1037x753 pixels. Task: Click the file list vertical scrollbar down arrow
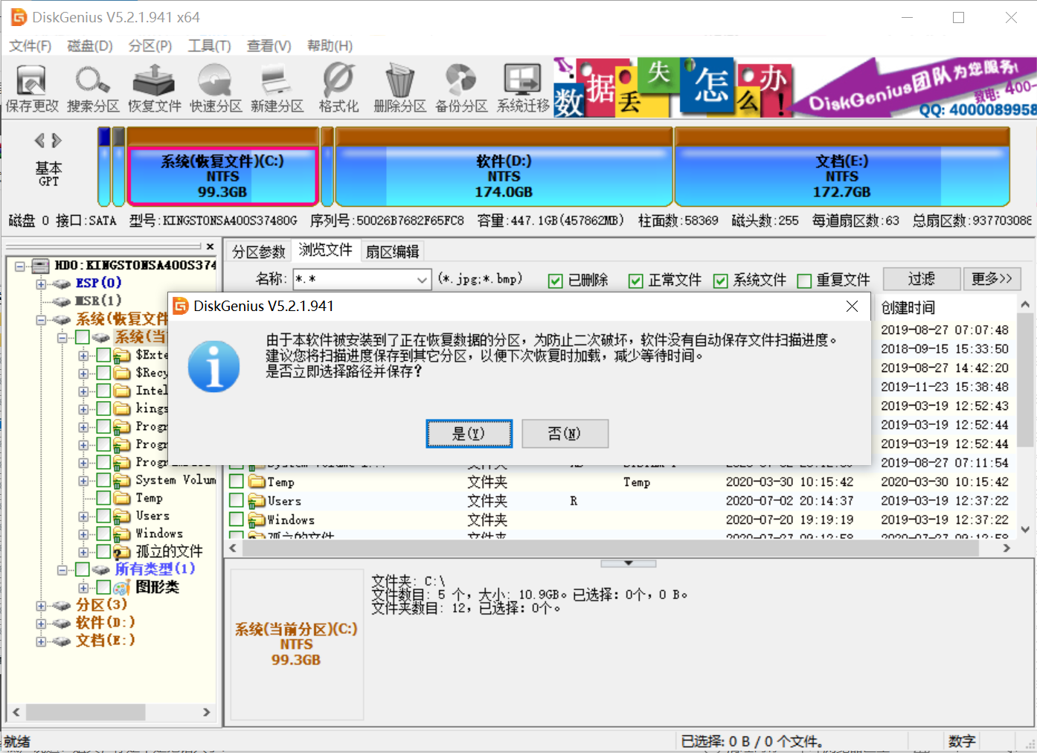1025,530
